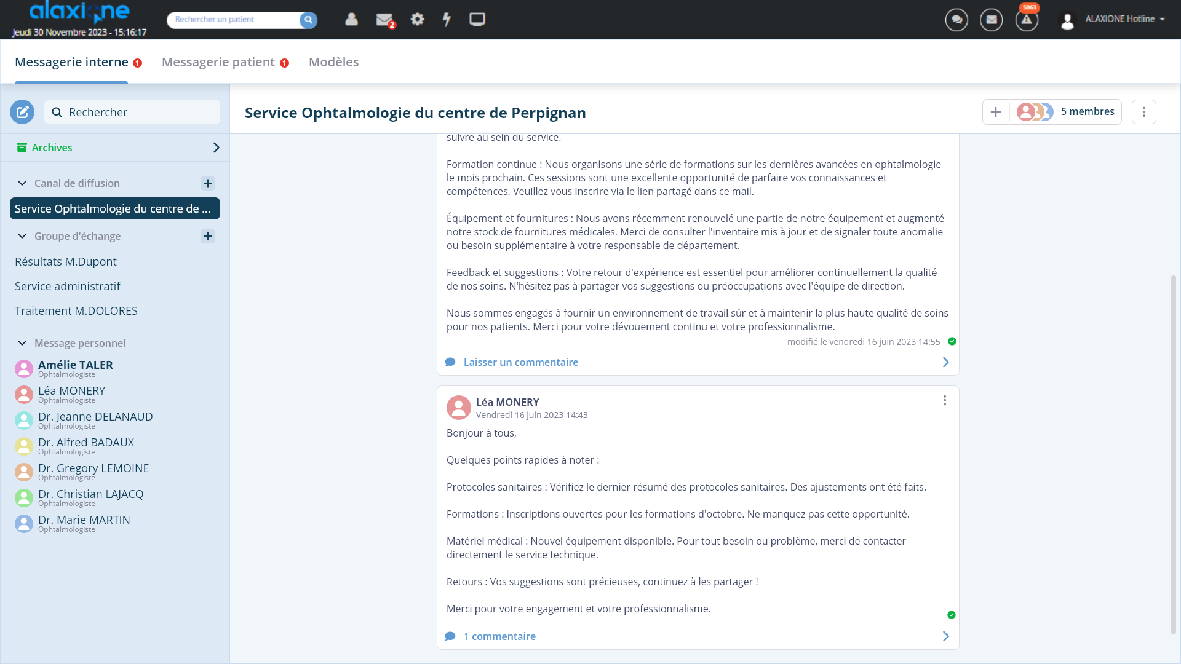
Task: Add a member with the plus button in header
Action: click(x=996, y=112)
